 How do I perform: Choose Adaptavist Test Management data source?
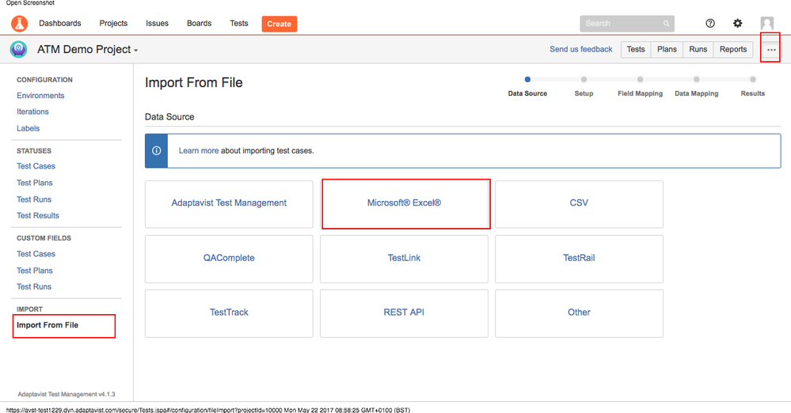[229, 204]
